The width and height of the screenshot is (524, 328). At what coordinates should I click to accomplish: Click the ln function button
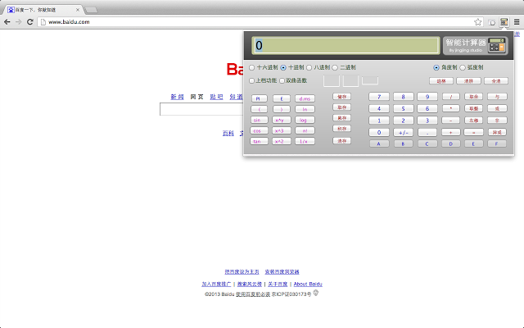click(305, 109)
